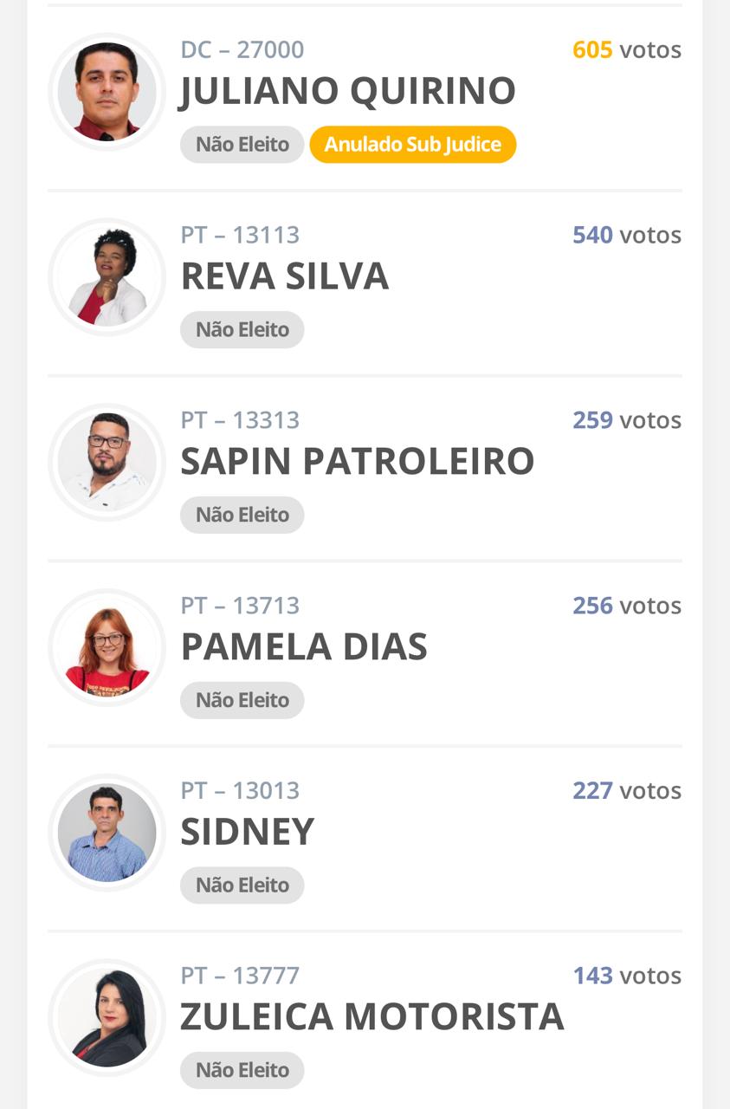
Task: Select the 605 votos count
Action: point(627,50)
